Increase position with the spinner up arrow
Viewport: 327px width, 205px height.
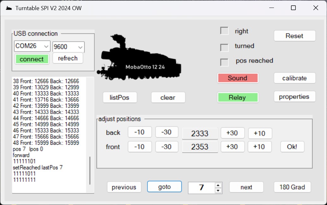pyautogui.click(x=218, y=185)
